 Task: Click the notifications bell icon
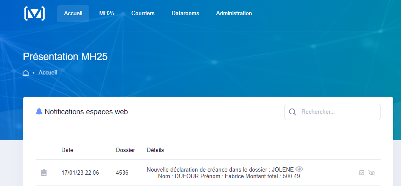tap(39, 112)
